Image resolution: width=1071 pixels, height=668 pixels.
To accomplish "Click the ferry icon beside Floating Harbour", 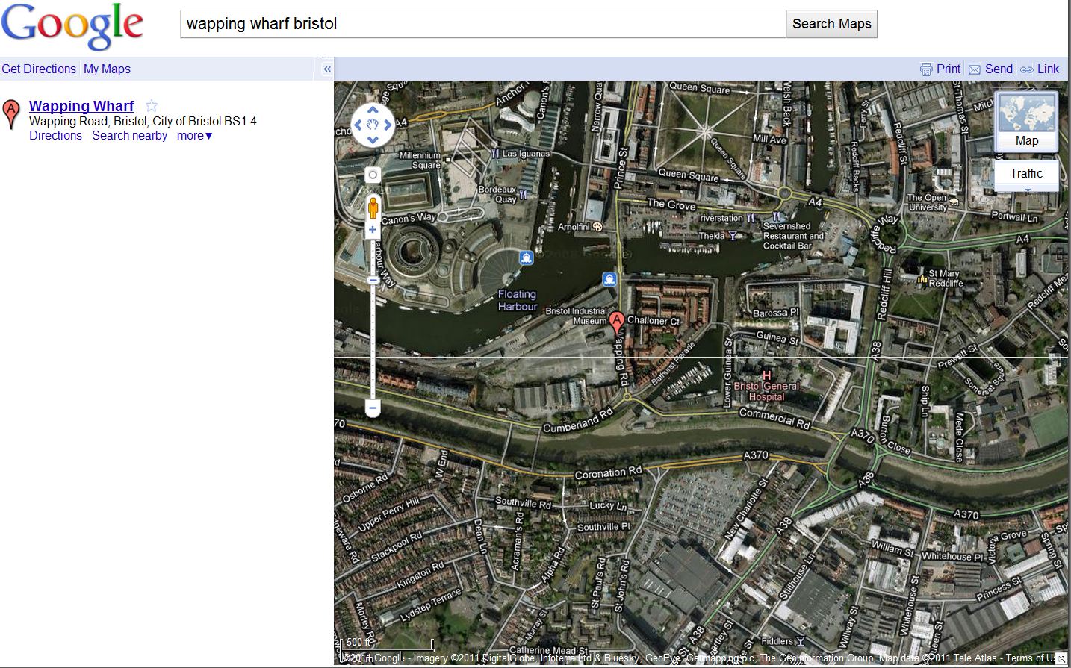I will tap(527, 258).
